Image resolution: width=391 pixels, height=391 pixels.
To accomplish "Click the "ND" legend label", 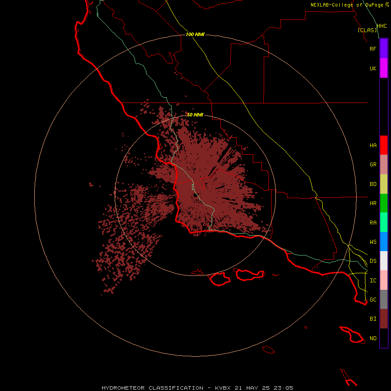I will [x=373, y=338].
